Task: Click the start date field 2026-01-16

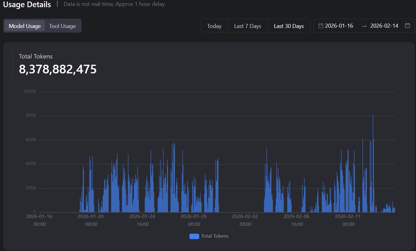Action: 339,26
